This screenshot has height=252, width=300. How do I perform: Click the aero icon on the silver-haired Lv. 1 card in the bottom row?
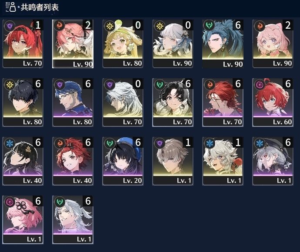59,202
